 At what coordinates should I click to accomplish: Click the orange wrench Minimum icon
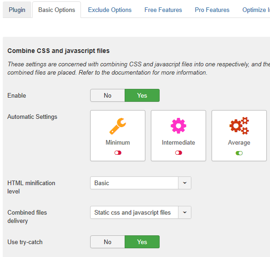click(118, 126)
